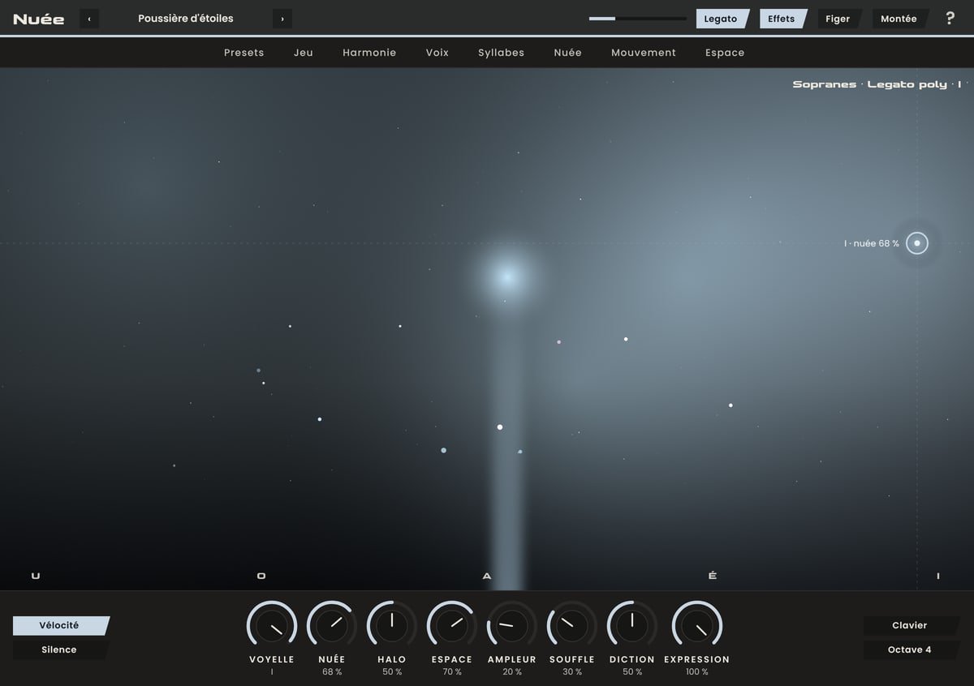Select vowel É on the vowel axis
Screen dimensions: 974x686
tap(713, 576)
